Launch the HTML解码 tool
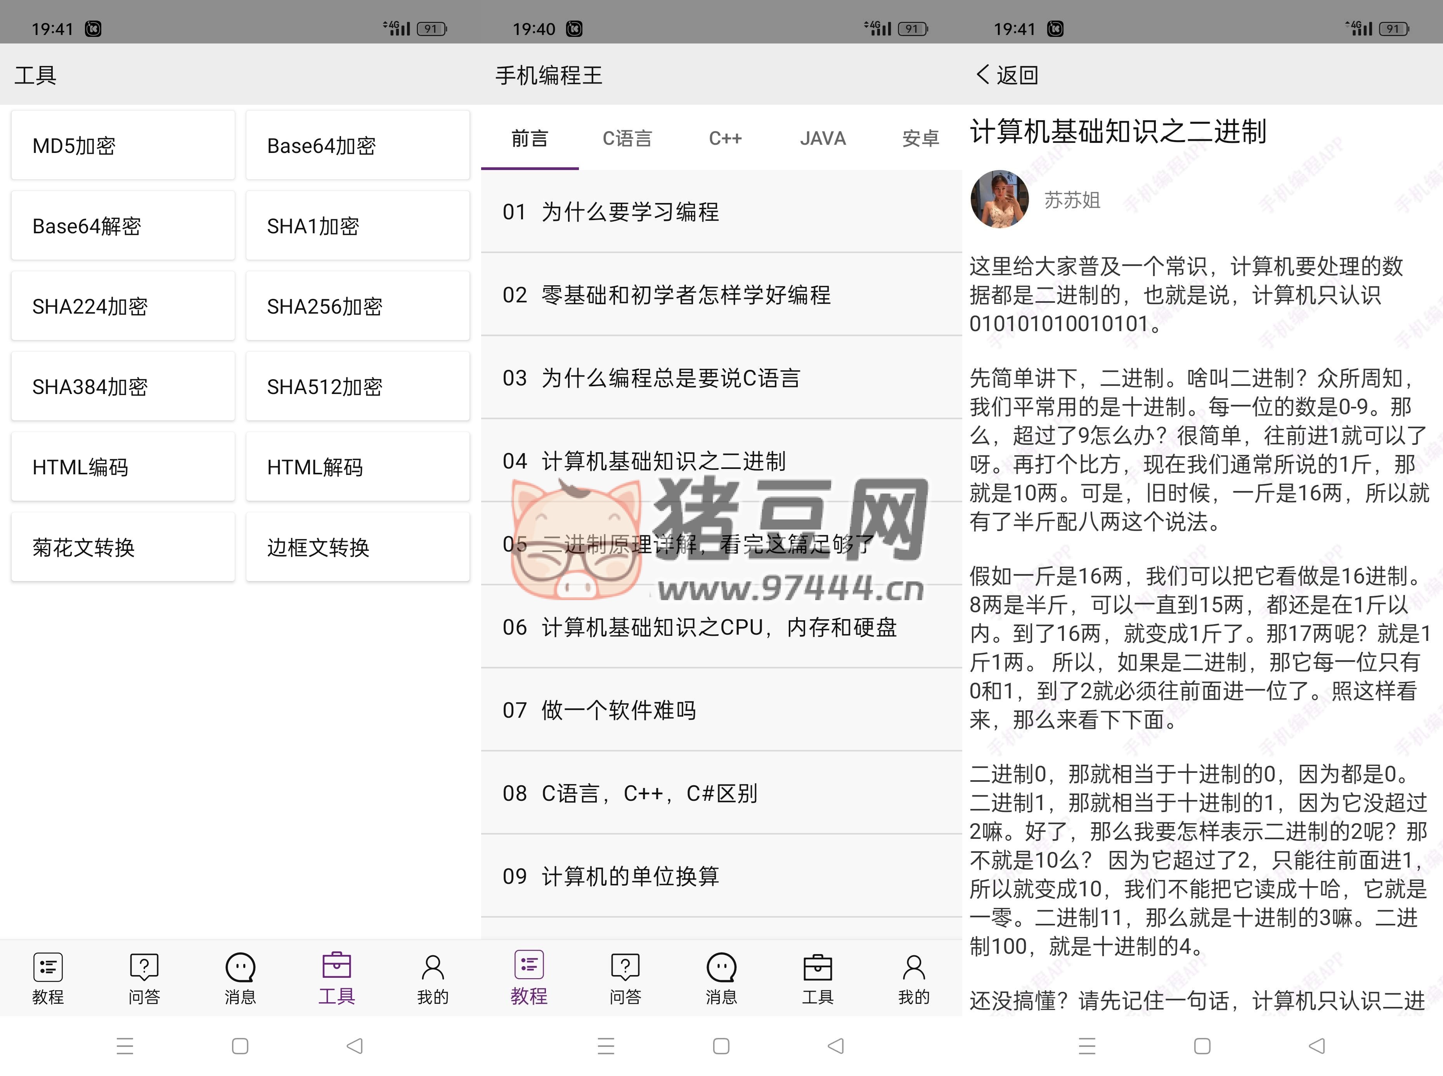This screenshot has height=1076, width=1443. pyautogui.click(x=357, y=467)
